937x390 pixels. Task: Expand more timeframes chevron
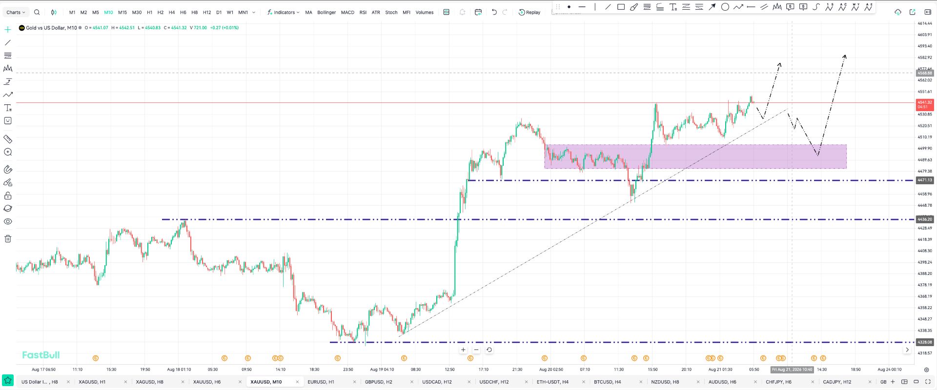point(254,12)
